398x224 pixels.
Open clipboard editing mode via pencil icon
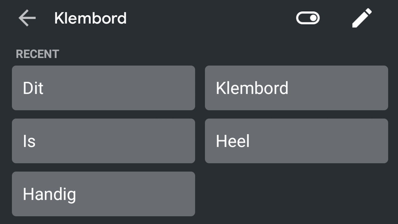click(x=362, y=18)
